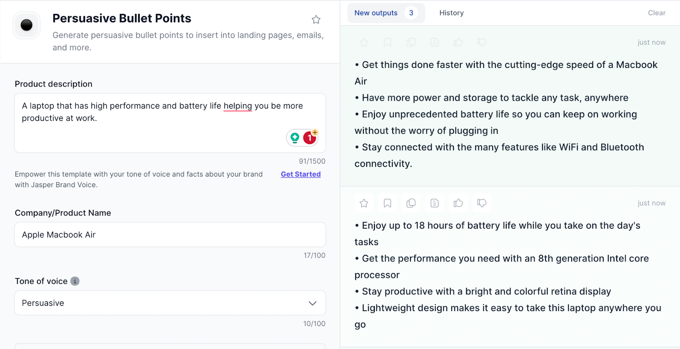The height and width of the screenshot is (349, 680).
Task: Click the underlined word helping
Action: [238, 106]
